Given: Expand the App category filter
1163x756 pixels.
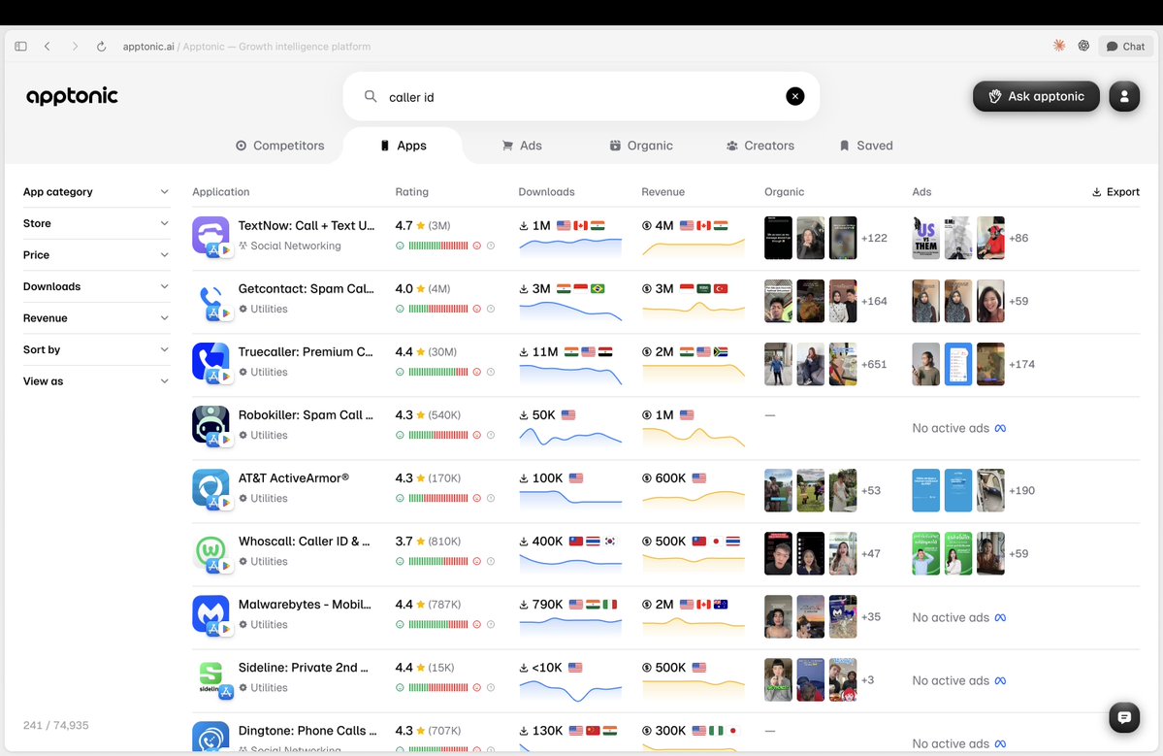Looking at the screenshot, I should click(96, 191).
